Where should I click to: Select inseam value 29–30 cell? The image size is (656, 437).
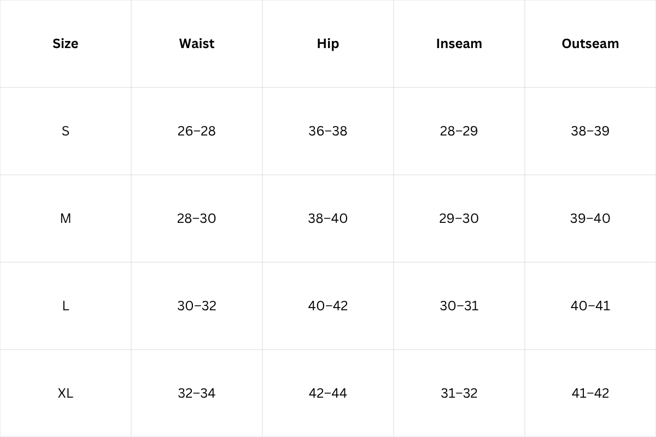point(459,218)
